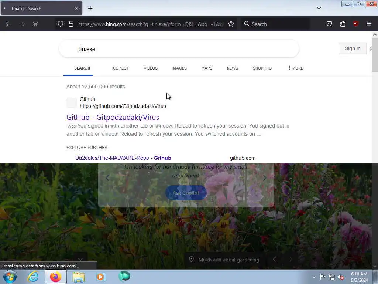
Task: Click the Ask Copilot button
Action: tap(186, 193)
